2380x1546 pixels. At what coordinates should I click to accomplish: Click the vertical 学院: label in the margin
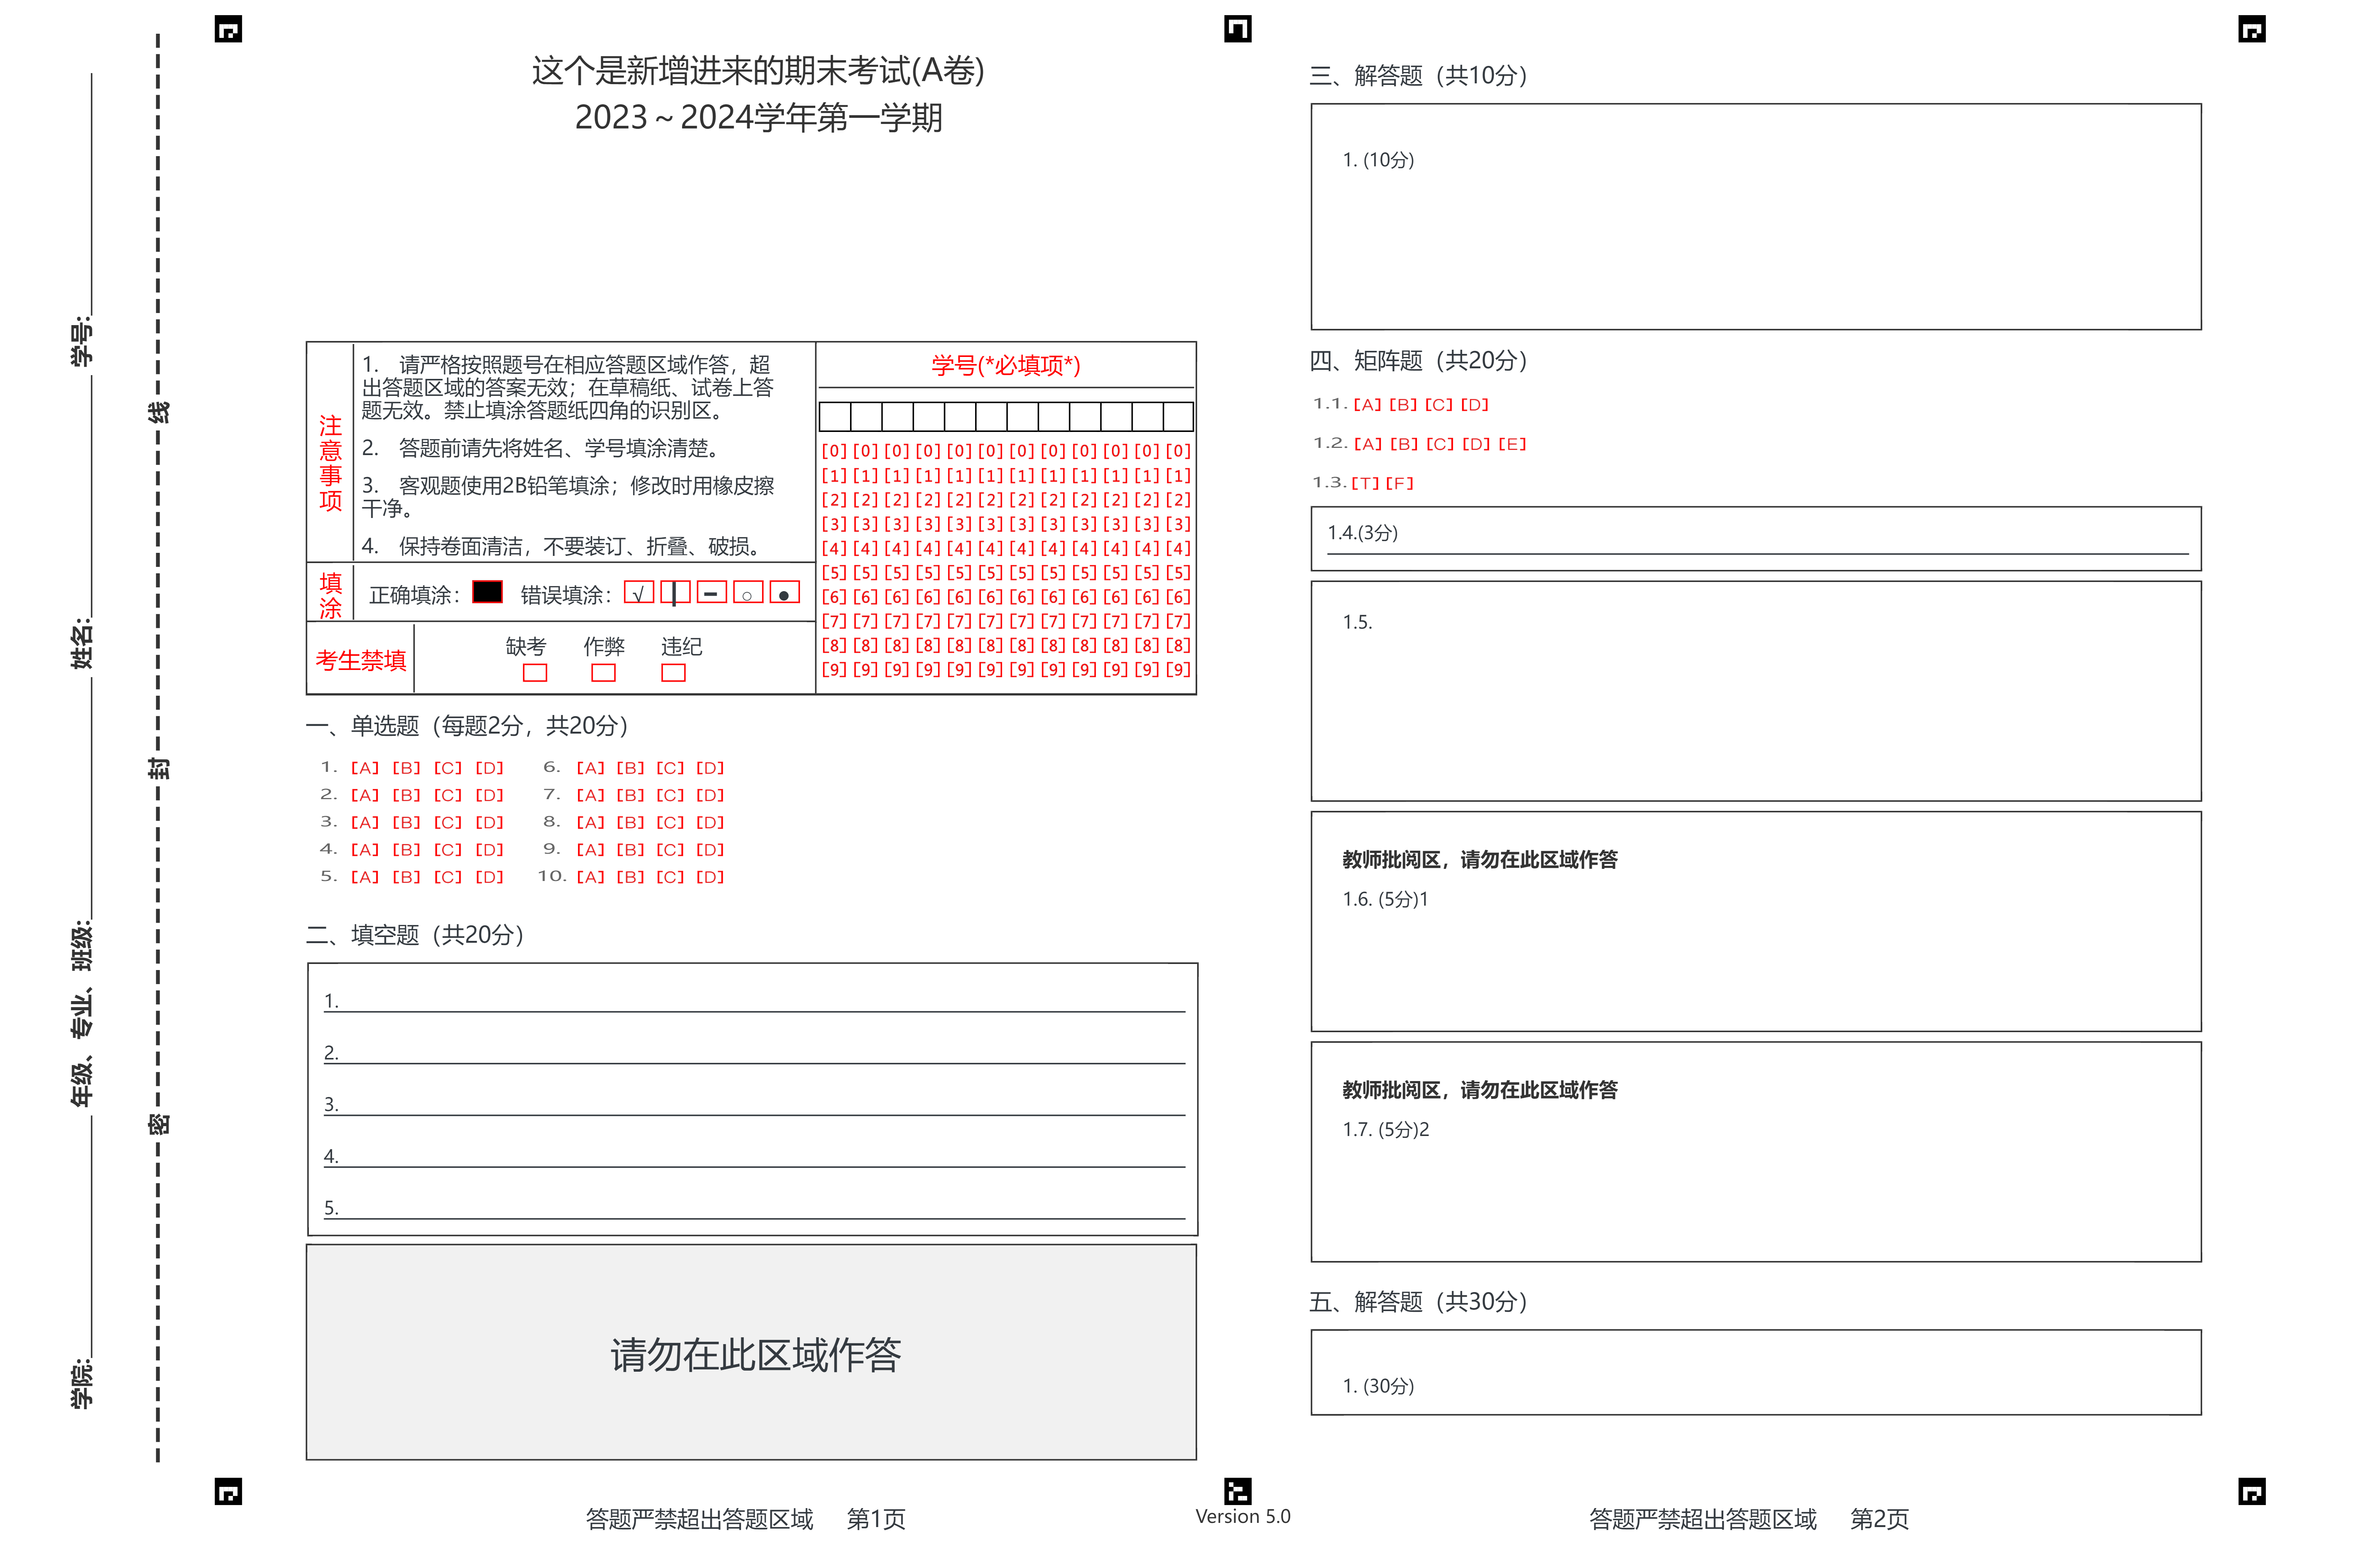click(x=82, y=1383)
